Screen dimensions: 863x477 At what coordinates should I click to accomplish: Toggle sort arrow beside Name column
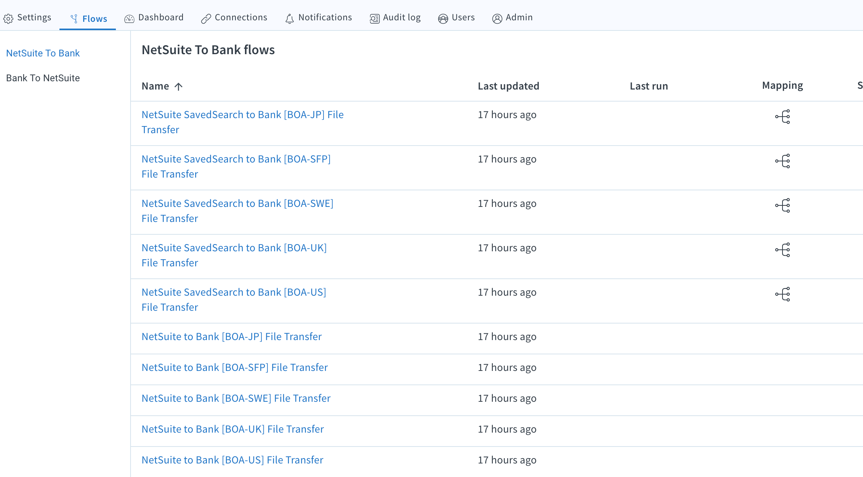pyautogui.click(x=179, y=87)
